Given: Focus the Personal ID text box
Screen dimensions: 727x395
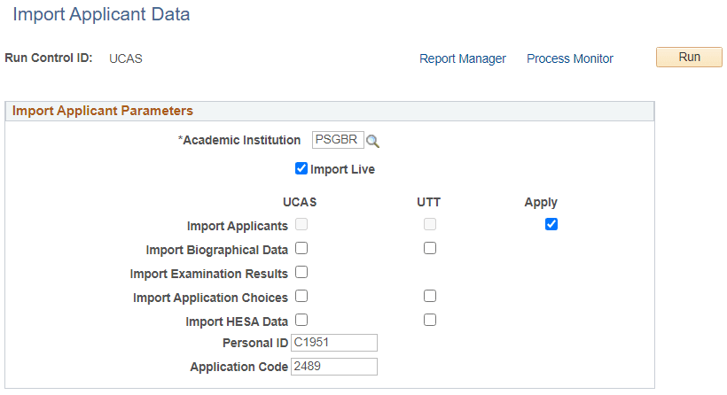Looking at the screenshot, I should coord(334,343).
